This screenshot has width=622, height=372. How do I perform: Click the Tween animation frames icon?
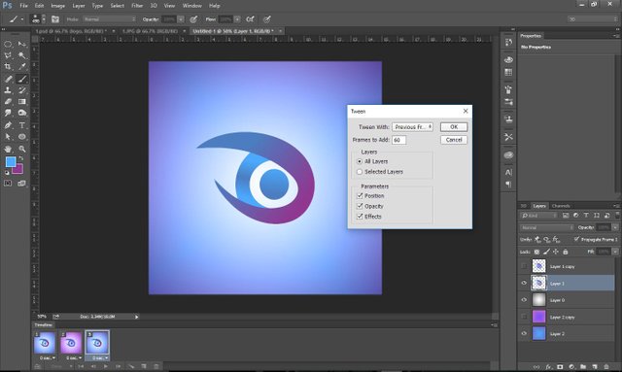pos(131,366)
